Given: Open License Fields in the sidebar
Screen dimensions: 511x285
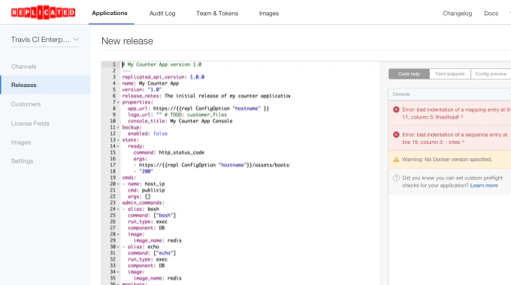Looking at the screenshot, I should pyautogui.click(x=30, y=124).
